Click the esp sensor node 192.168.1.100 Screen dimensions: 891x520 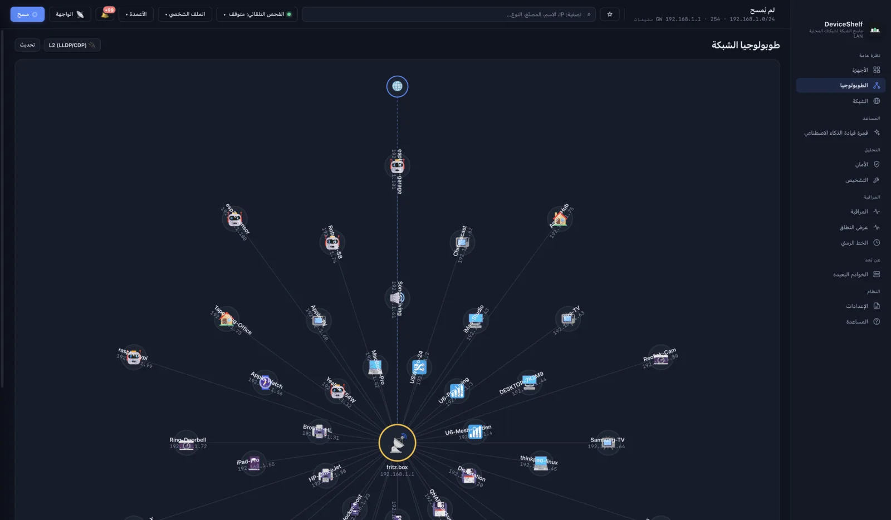coord(234,219)
